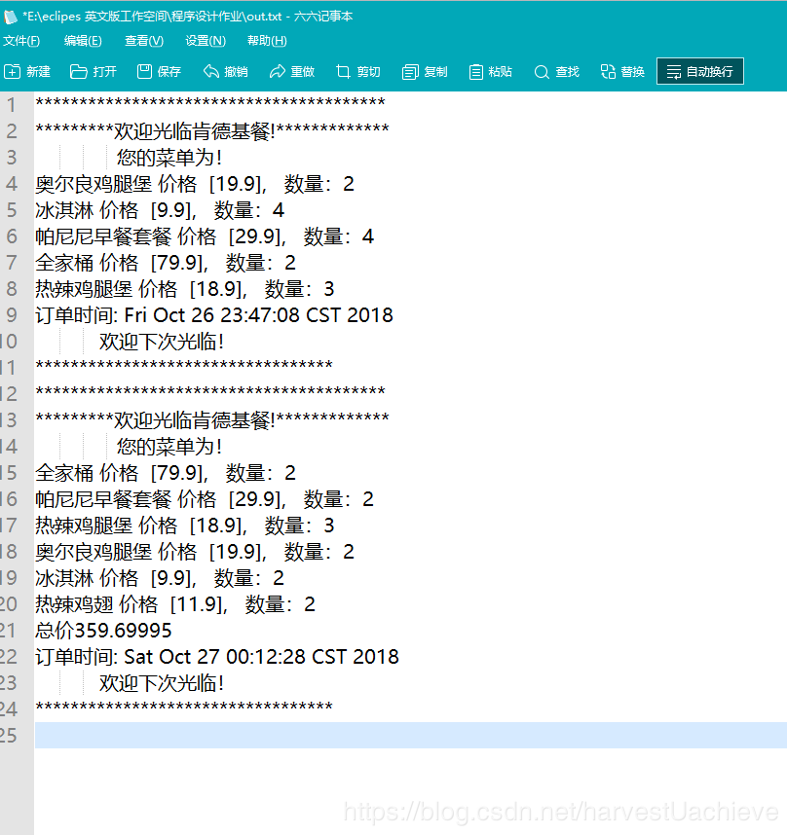787x835 pixels.
Task: Click the 复制 toolbar label
Action: click(435, 71)
